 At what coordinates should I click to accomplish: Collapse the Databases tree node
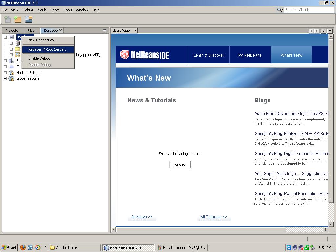click(x=5, y=37)
